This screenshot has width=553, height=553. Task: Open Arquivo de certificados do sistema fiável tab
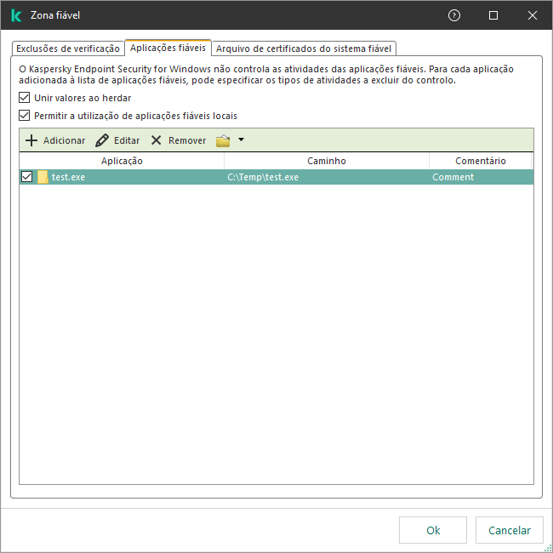304,48
